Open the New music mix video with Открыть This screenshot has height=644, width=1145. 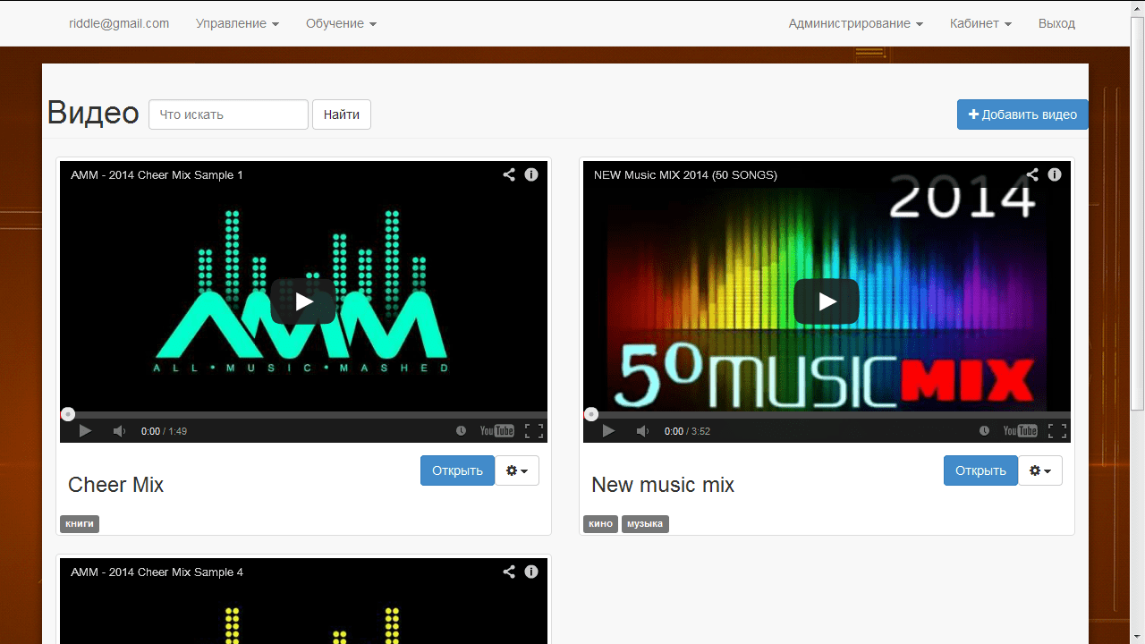(980, 470)
